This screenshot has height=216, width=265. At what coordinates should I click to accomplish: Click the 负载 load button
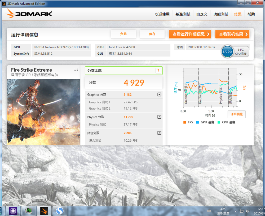pos(123,34)
